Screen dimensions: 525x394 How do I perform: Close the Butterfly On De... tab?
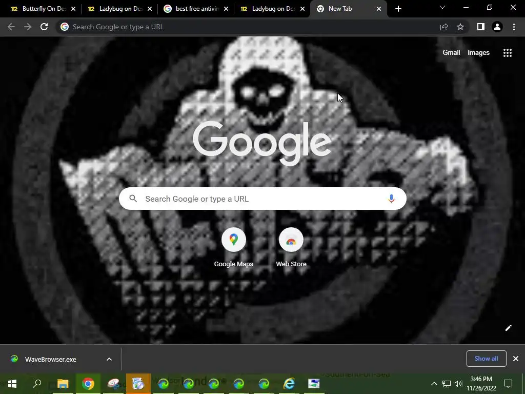click(73, 9)
